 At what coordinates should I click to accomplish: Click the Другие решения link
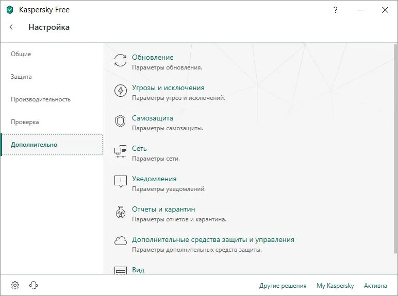point(283,286)
